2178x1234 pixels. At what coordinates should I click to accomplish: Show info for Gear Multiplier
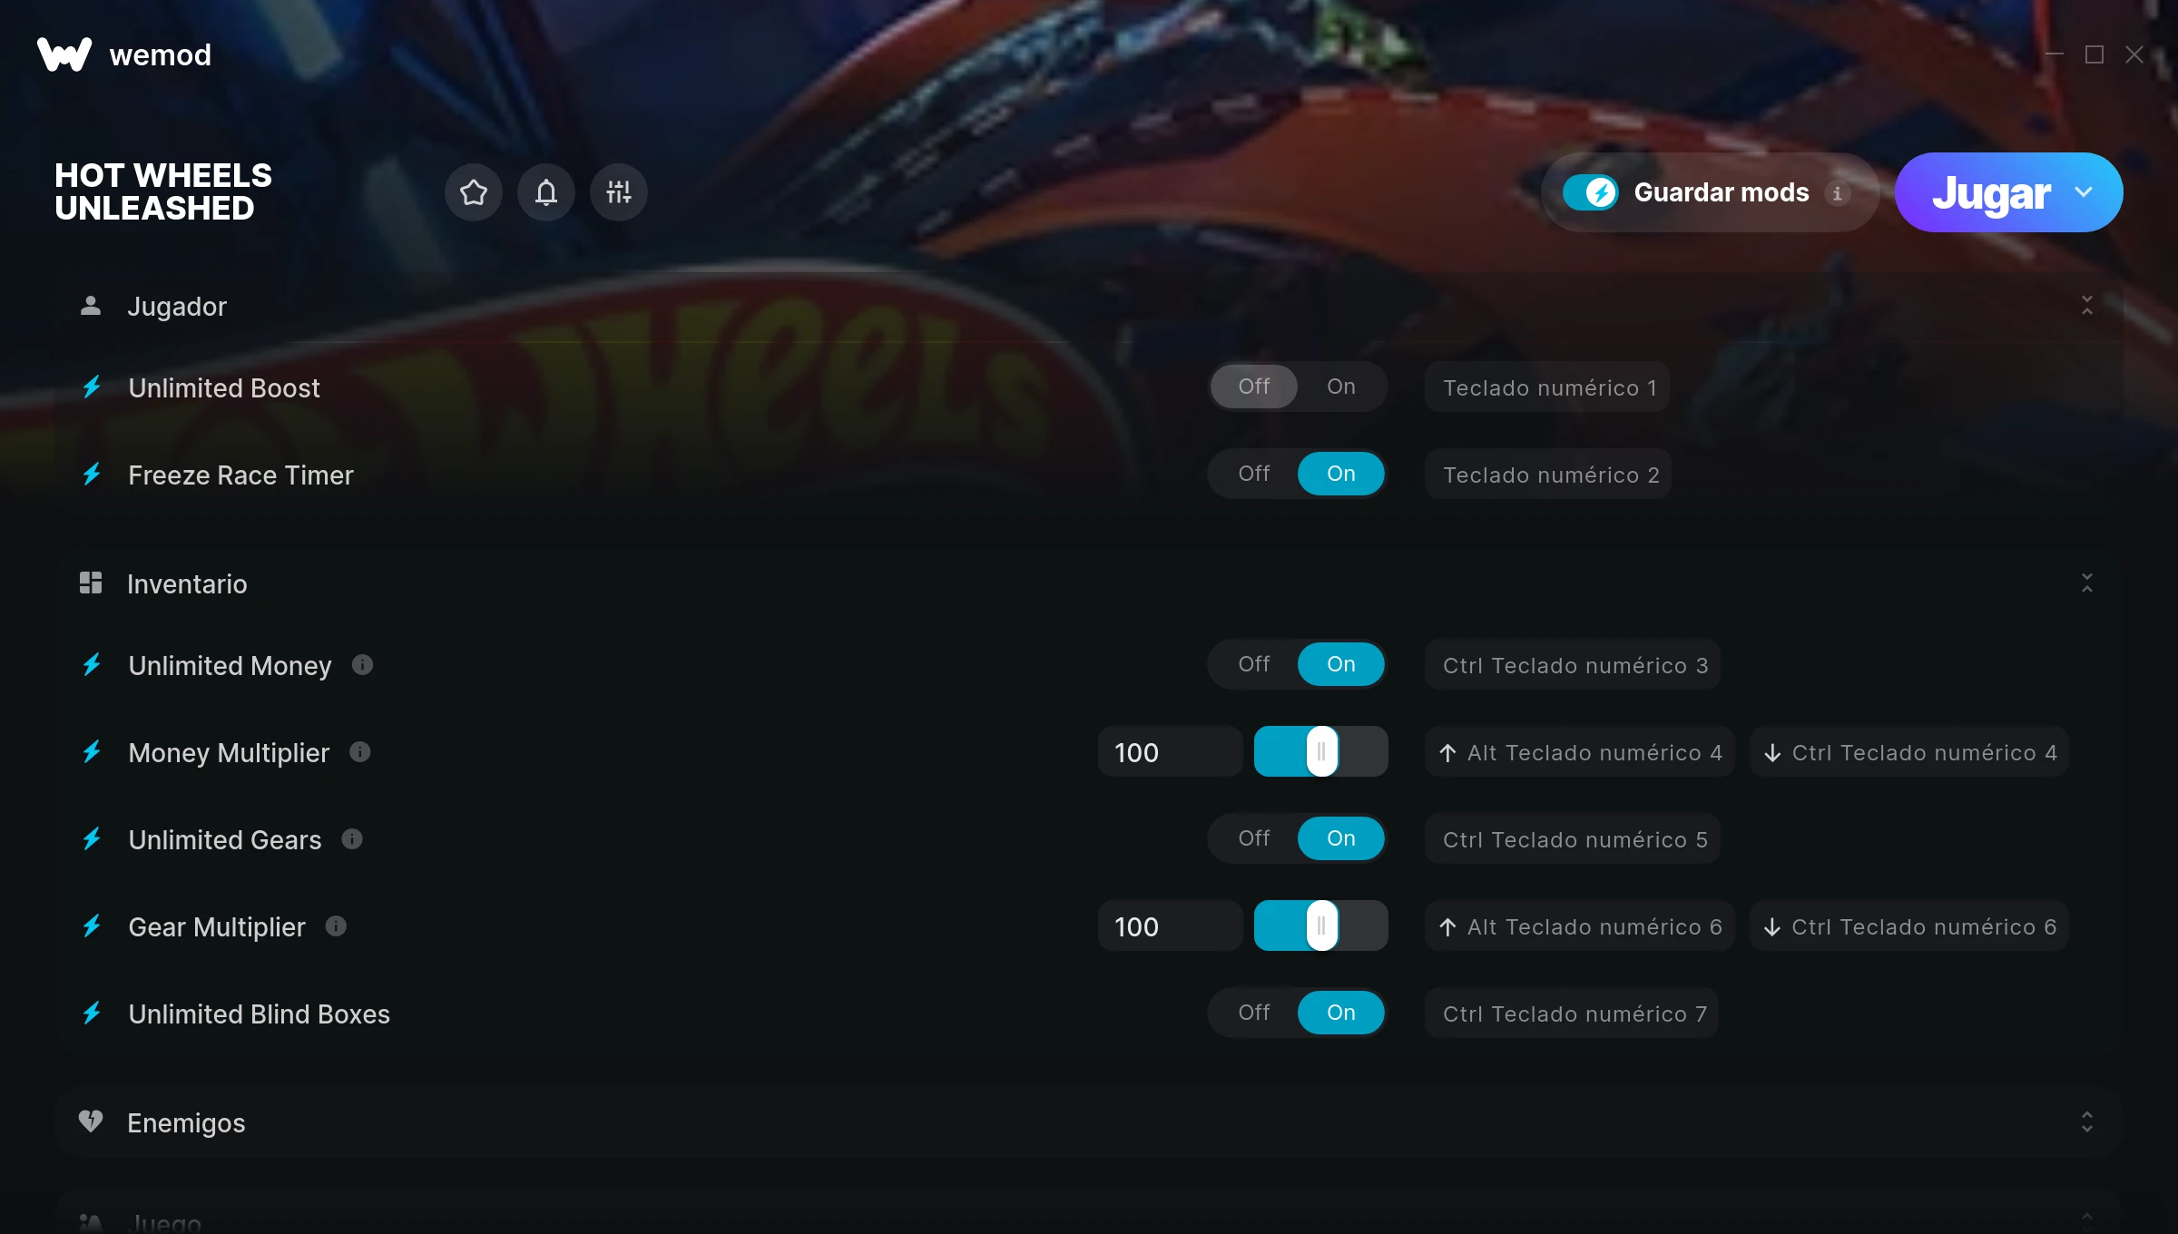tap(336, 926)
